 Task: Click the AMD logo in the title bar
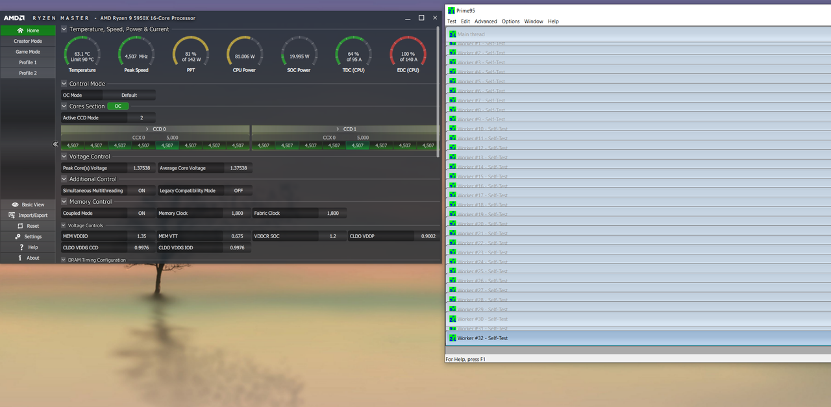tap(14, 18)
